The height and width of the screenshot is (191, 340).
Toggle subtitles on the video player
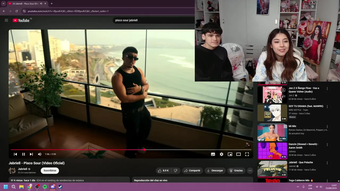tap(213, 154)
